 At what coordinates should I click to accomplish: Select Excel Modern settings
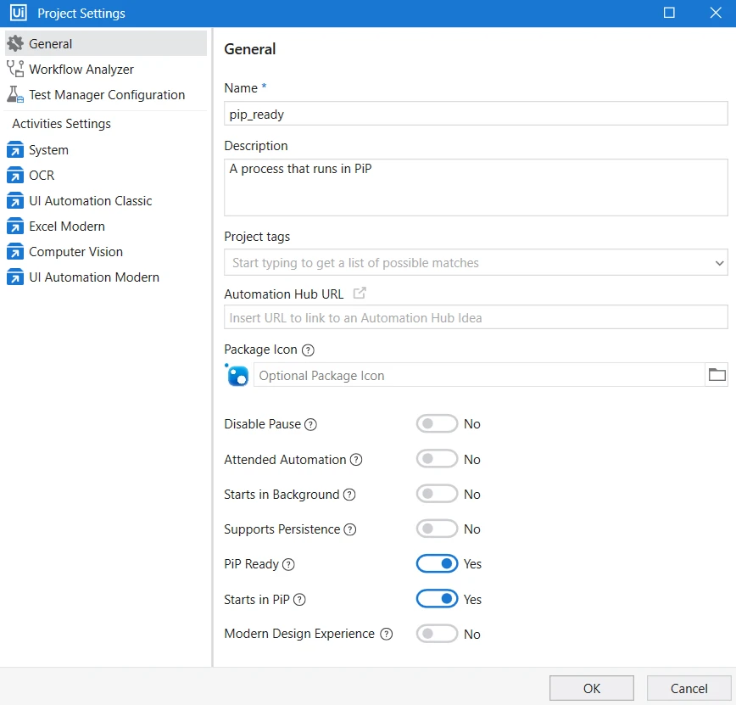click(106, 226)
